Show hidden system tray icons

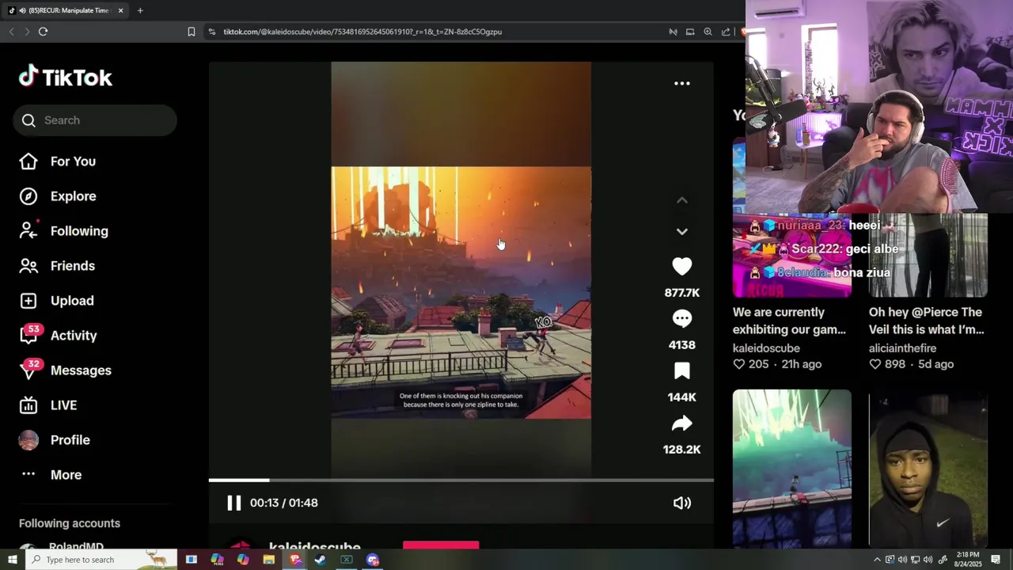pyautogui.click(x=877, y=560)
